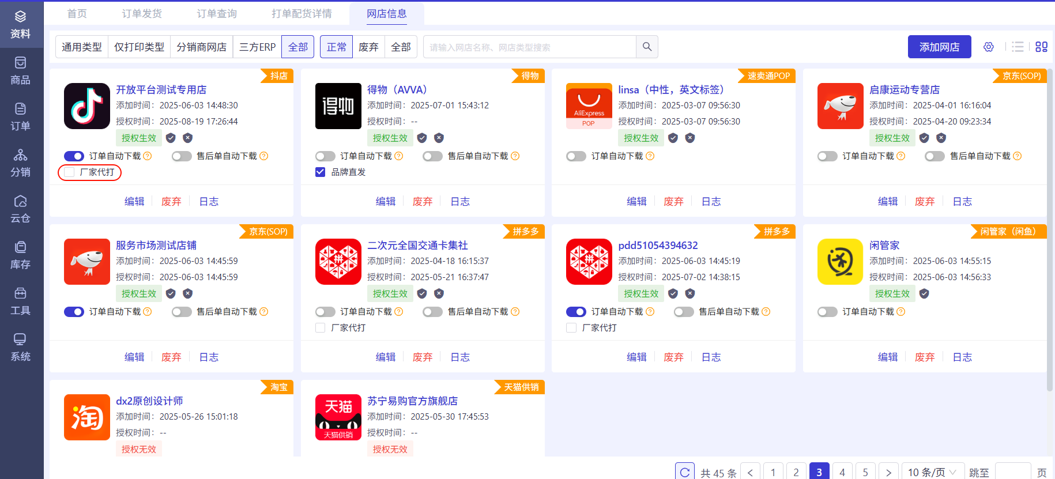Check 厂家代打 for 二次元全国交通卡集社
Screen dimensions: 1055x479
pos(321,328)
